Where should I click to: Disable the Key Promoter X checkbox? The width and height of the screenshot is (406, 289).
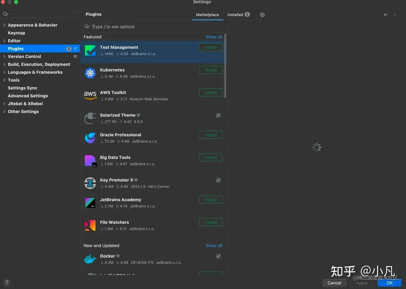pyautogui.click(x=218, y=180)
